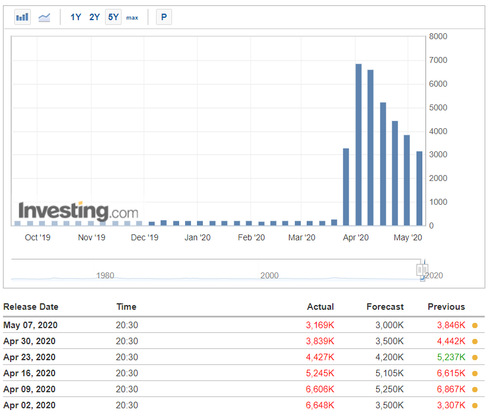Screen dimensions: 490x416
Task: Open the May 07, 2020 release row
Action: coord(30,325)
